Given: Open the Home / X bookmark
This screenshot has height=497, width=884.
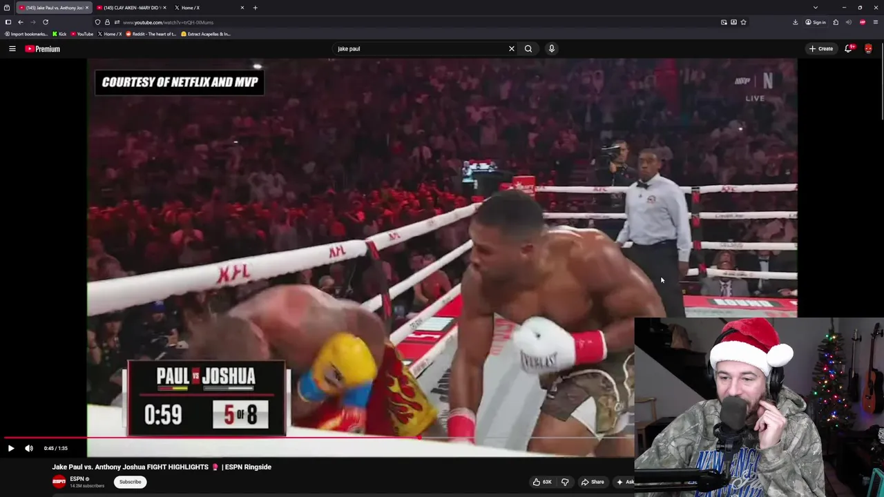Looking at the screenshot, I should (x=109, y=34).
